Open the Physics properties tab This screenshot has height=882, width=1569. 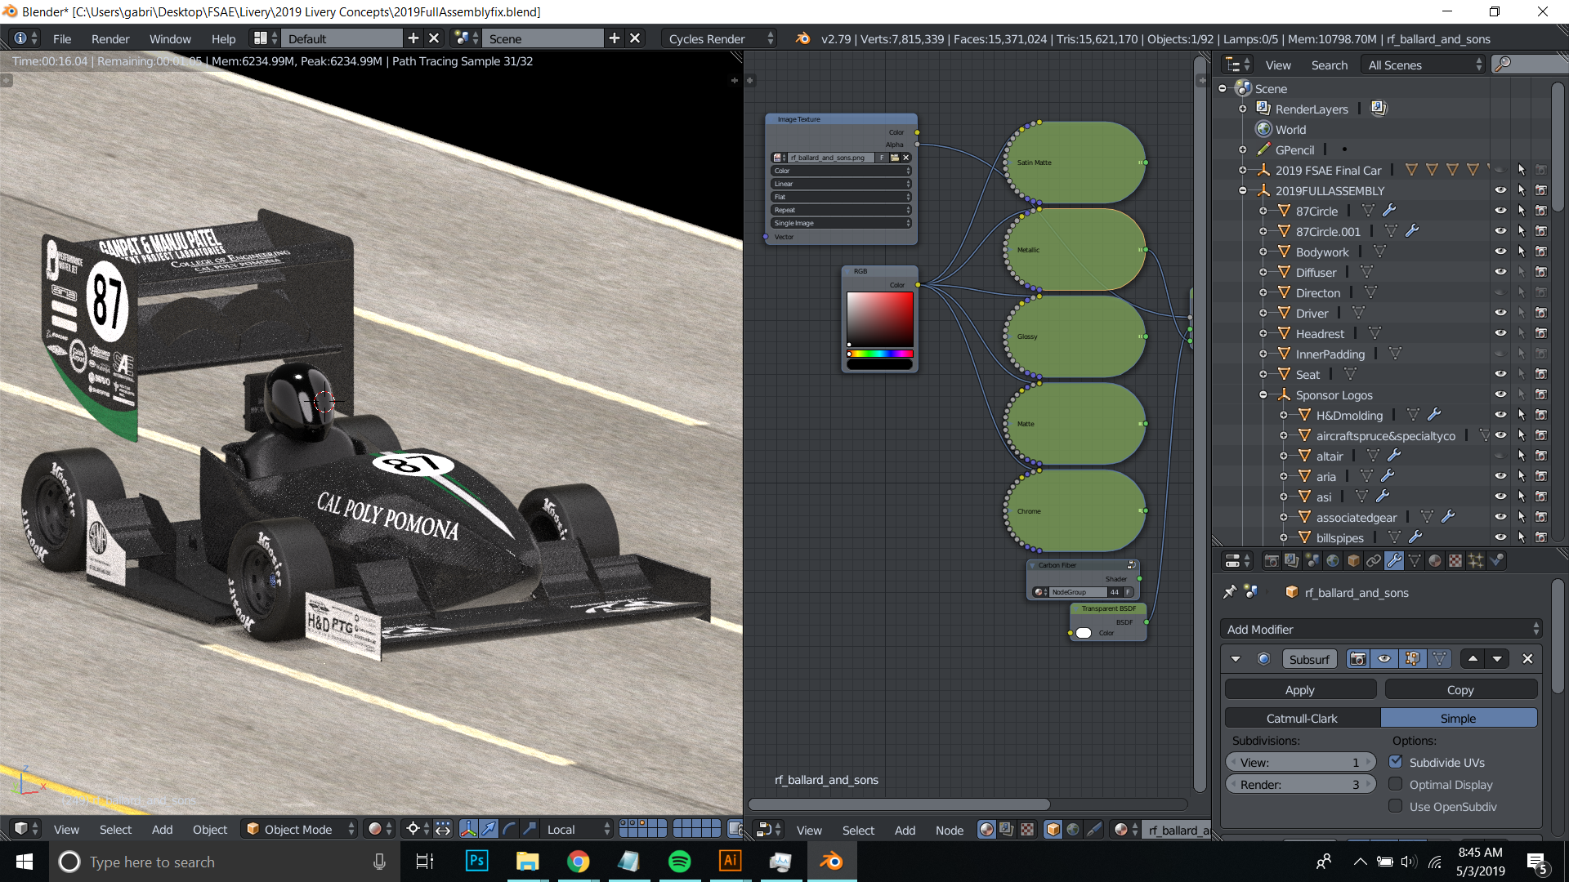click(x=1496, y=561)
